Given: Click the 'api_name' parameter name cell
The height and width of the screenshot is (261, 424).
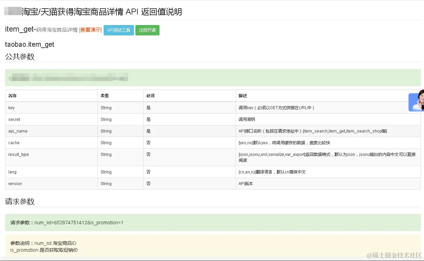Looking at the screenshot, I should (x=52, y=131).
